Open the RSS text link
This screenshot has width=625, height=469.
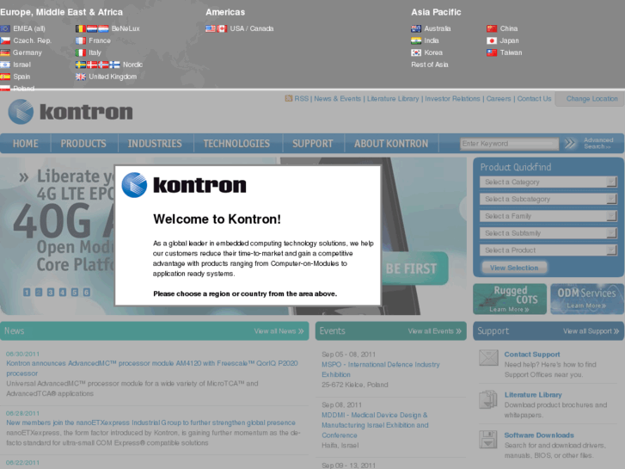[302, 99]
